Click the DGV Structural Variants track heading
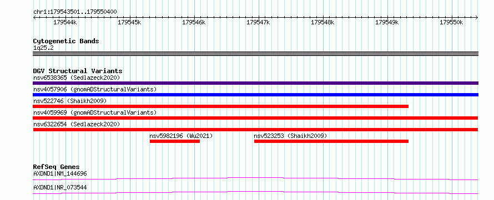 pos(78,71)
